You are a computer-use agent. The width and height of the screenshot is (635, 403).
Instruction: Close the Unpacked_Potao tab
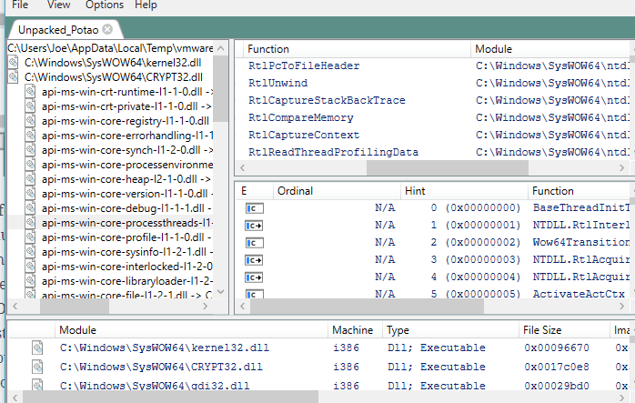pos(107,30)
